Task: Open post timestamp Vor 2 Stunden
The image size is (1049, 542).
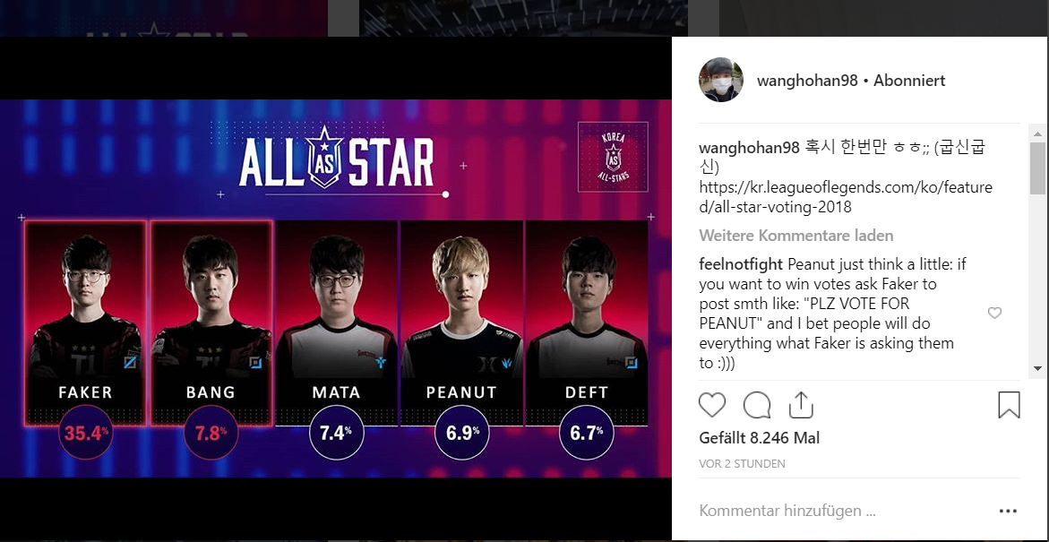Action: (x=742, y=464)
